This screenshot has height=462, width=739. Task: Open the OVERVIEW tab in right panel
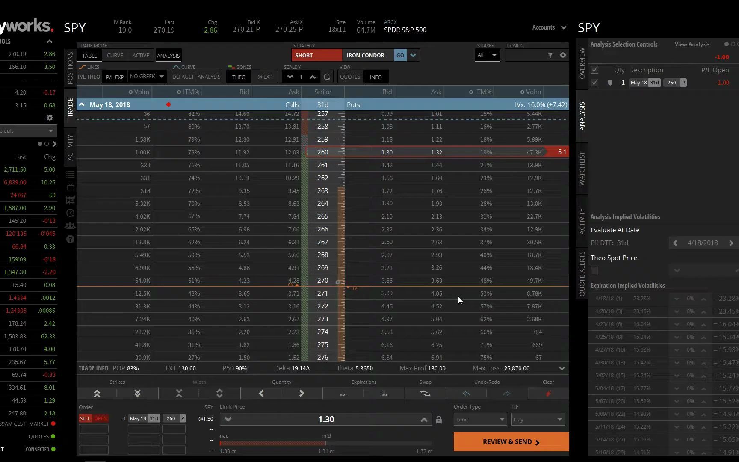[582, 63]
